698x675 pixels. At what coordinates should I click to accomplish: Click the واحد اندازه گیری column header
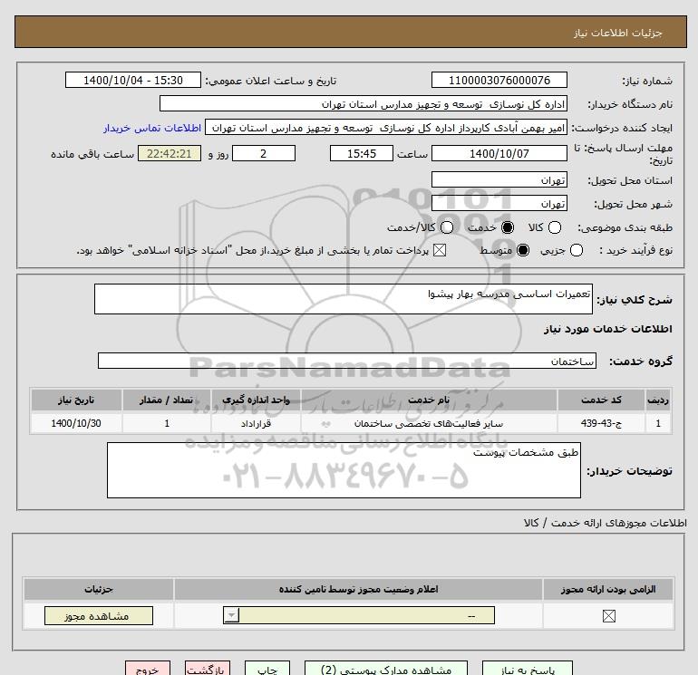(x=256, y=400)
